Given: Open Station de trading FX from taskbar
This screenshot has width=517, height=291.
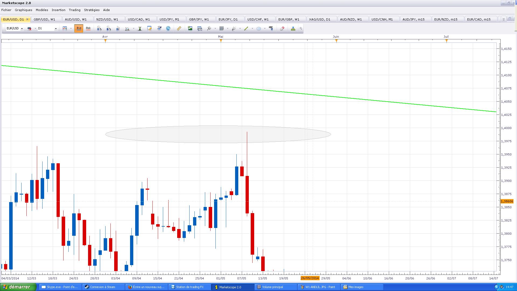Looking at the screenshot, I should (189, 287).
